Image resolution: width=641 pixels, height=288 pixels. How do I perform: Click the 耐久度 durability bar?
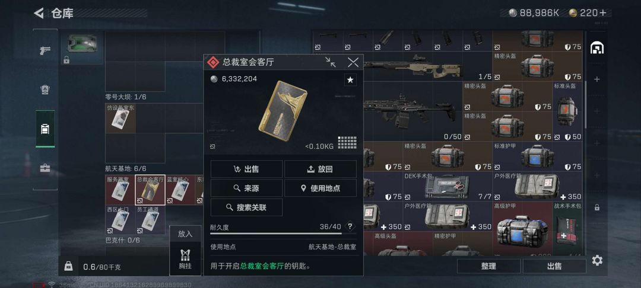pos(277,233)
